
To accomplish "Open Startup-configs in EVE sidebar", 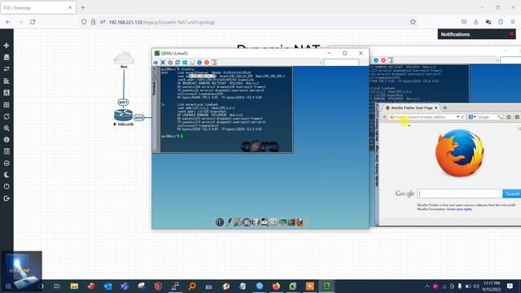I will coord(7,81).
